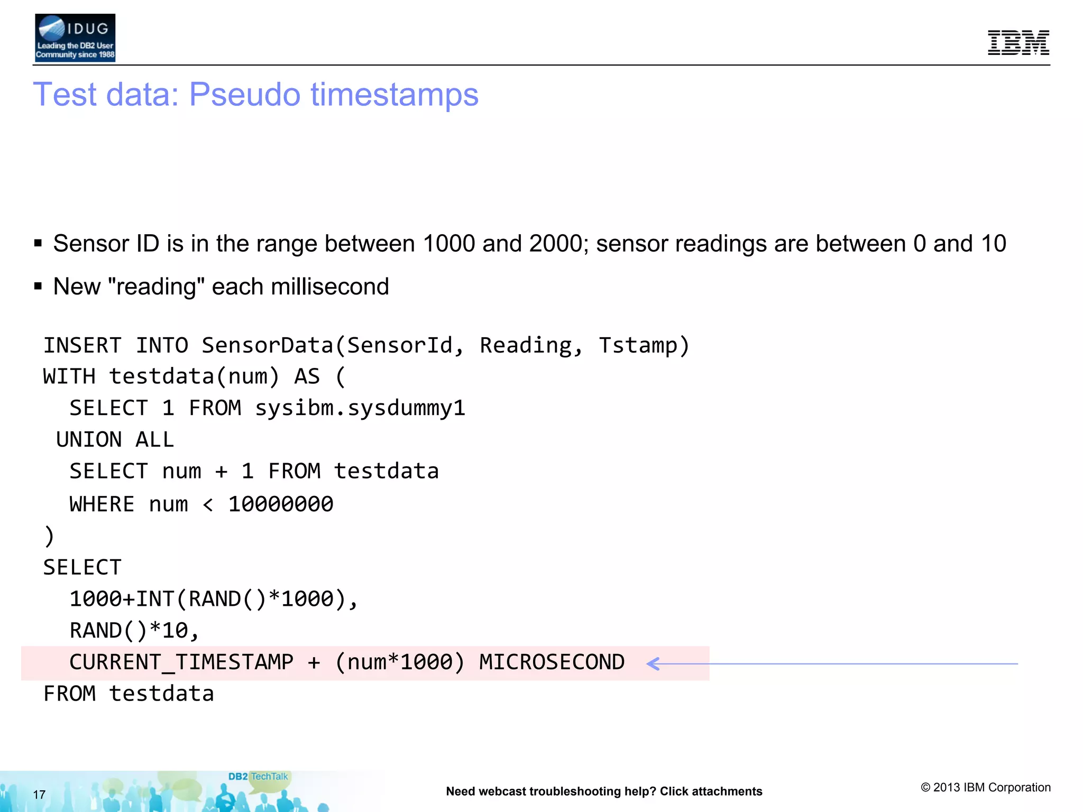
Task: Click the slide title 'Test data: Pseudo timestamps'
Action: 255,94
